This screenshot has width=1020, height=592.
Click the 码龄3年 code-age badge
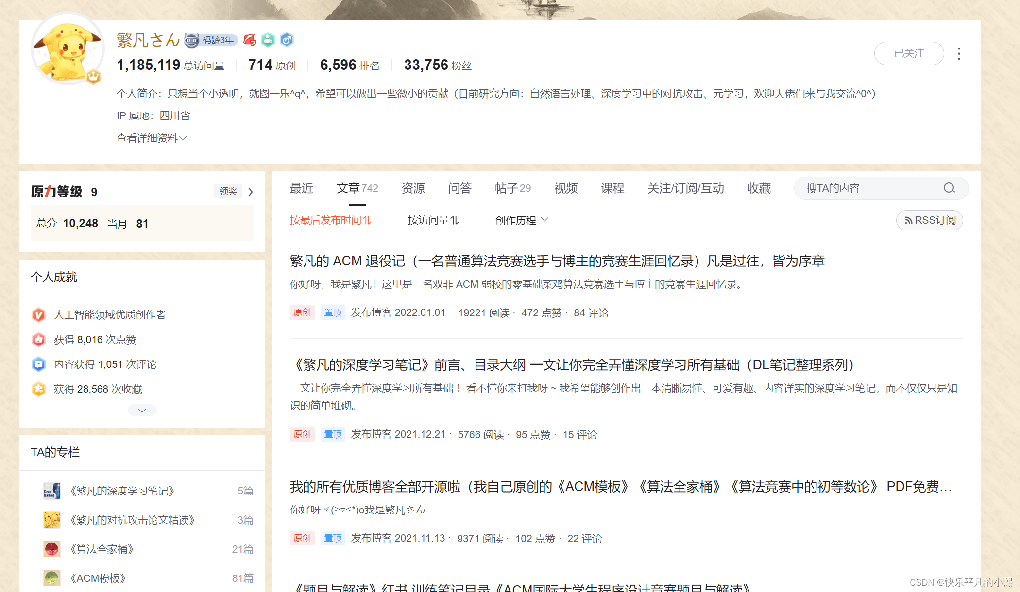tap(211, 40)
